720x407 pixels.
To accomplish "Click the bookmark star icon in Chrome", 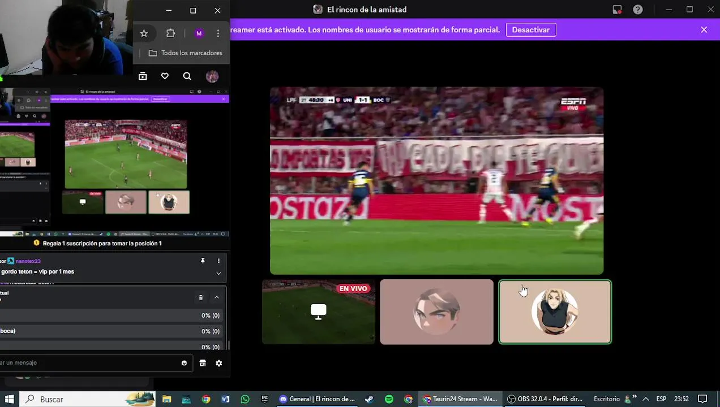I will coord(144,33).
